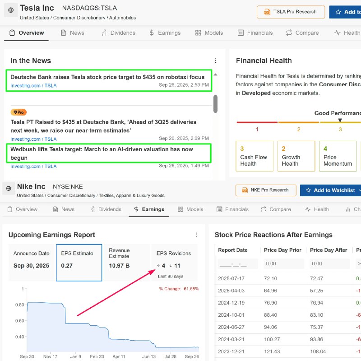Click the news panel scrollbar thumb

click(215, 104)
